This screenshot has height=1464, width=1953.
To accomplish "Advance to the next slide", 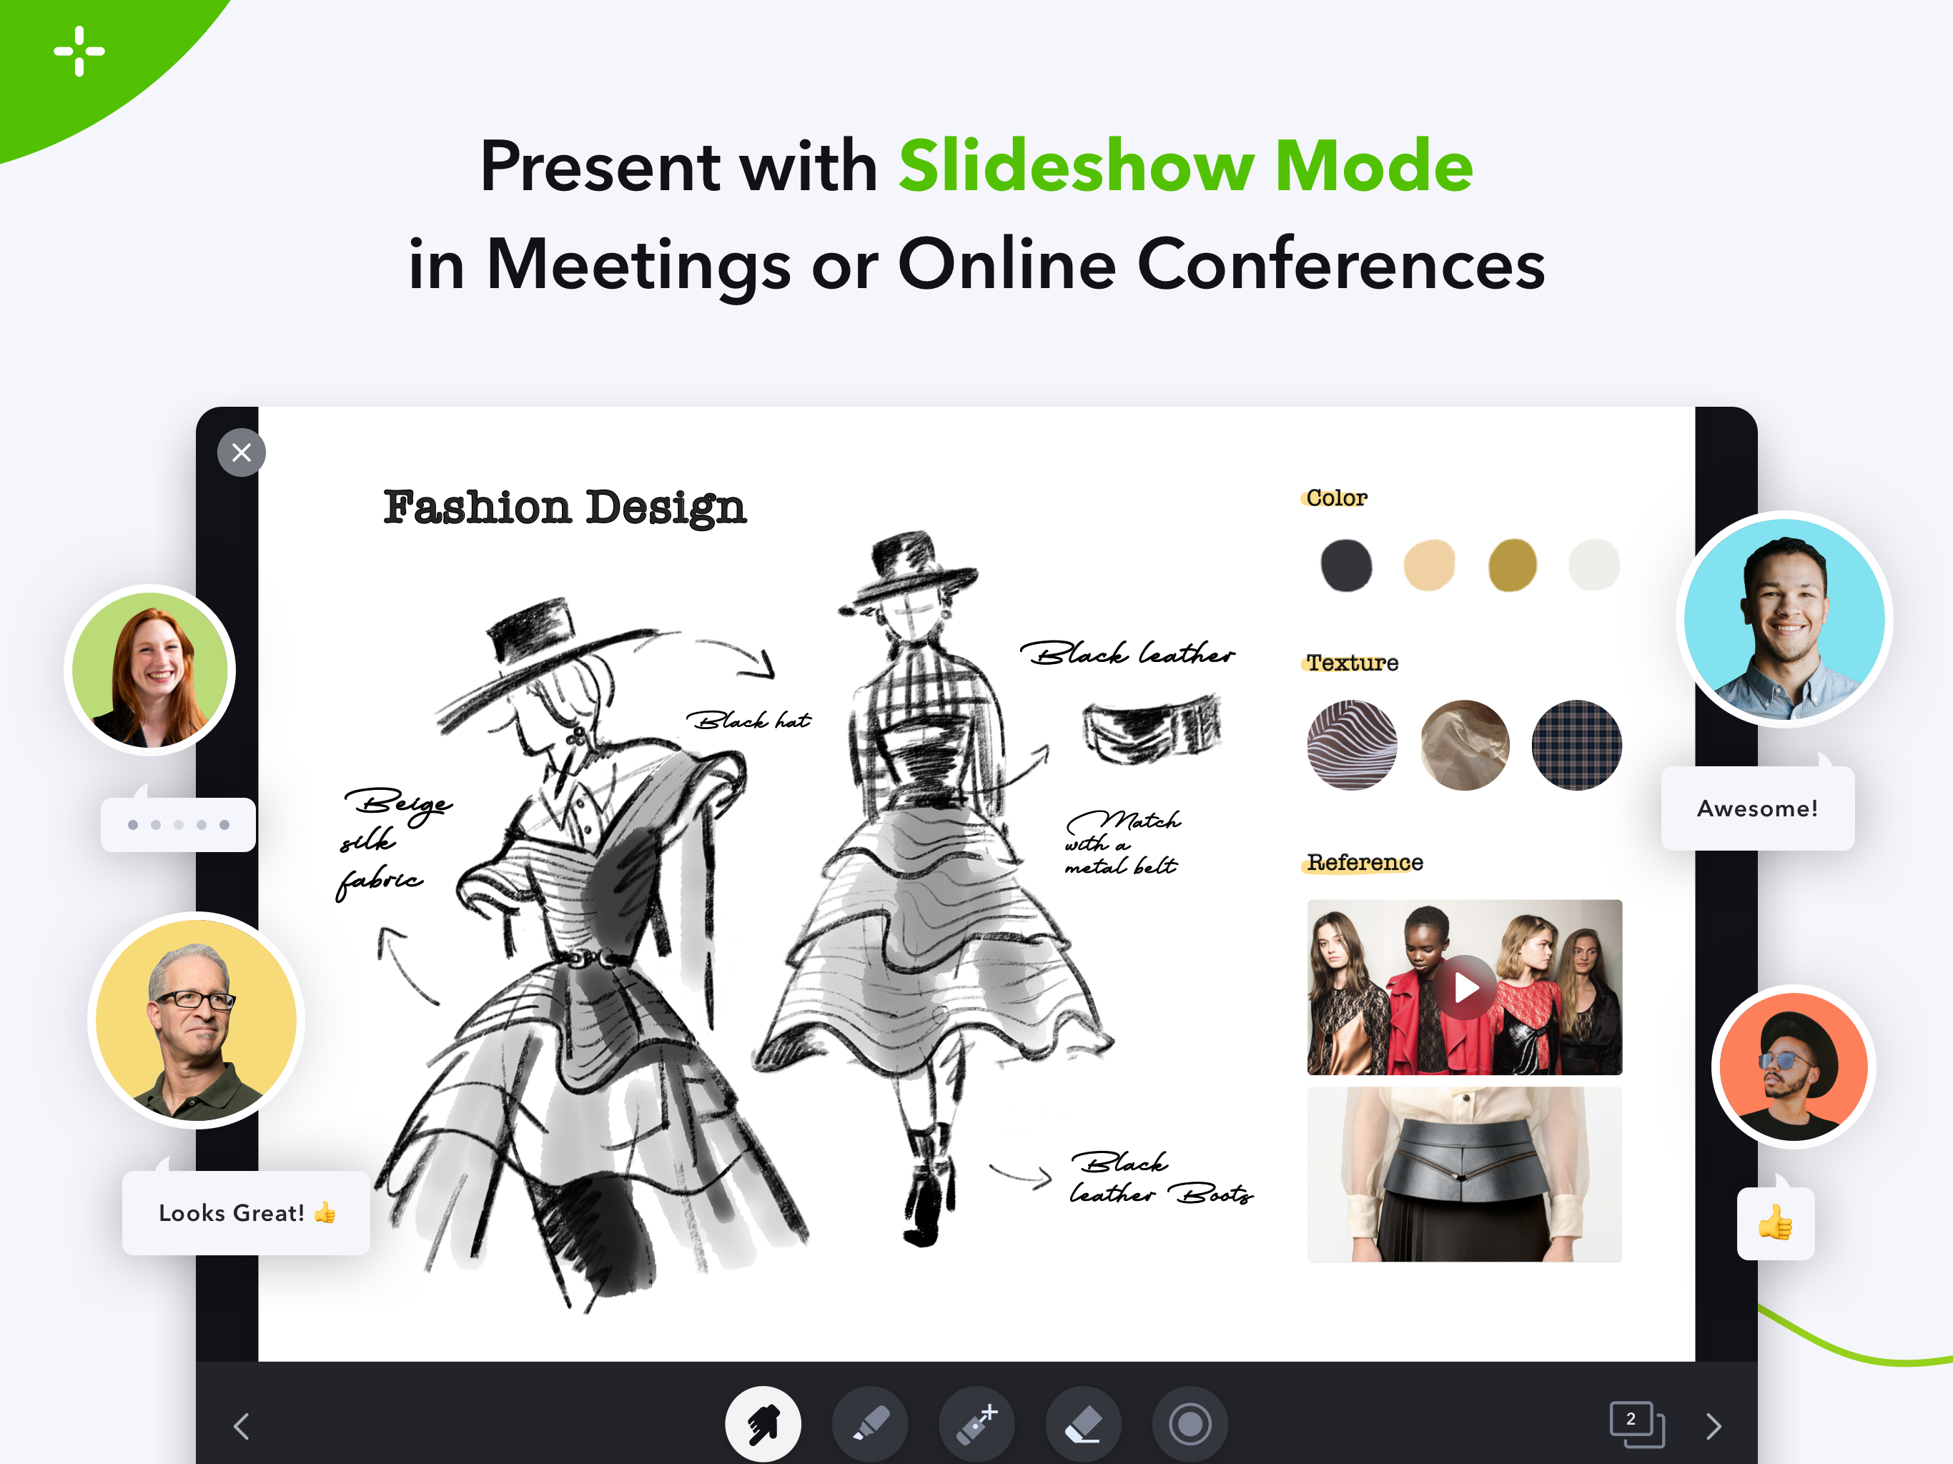I will (1713, 1425).
